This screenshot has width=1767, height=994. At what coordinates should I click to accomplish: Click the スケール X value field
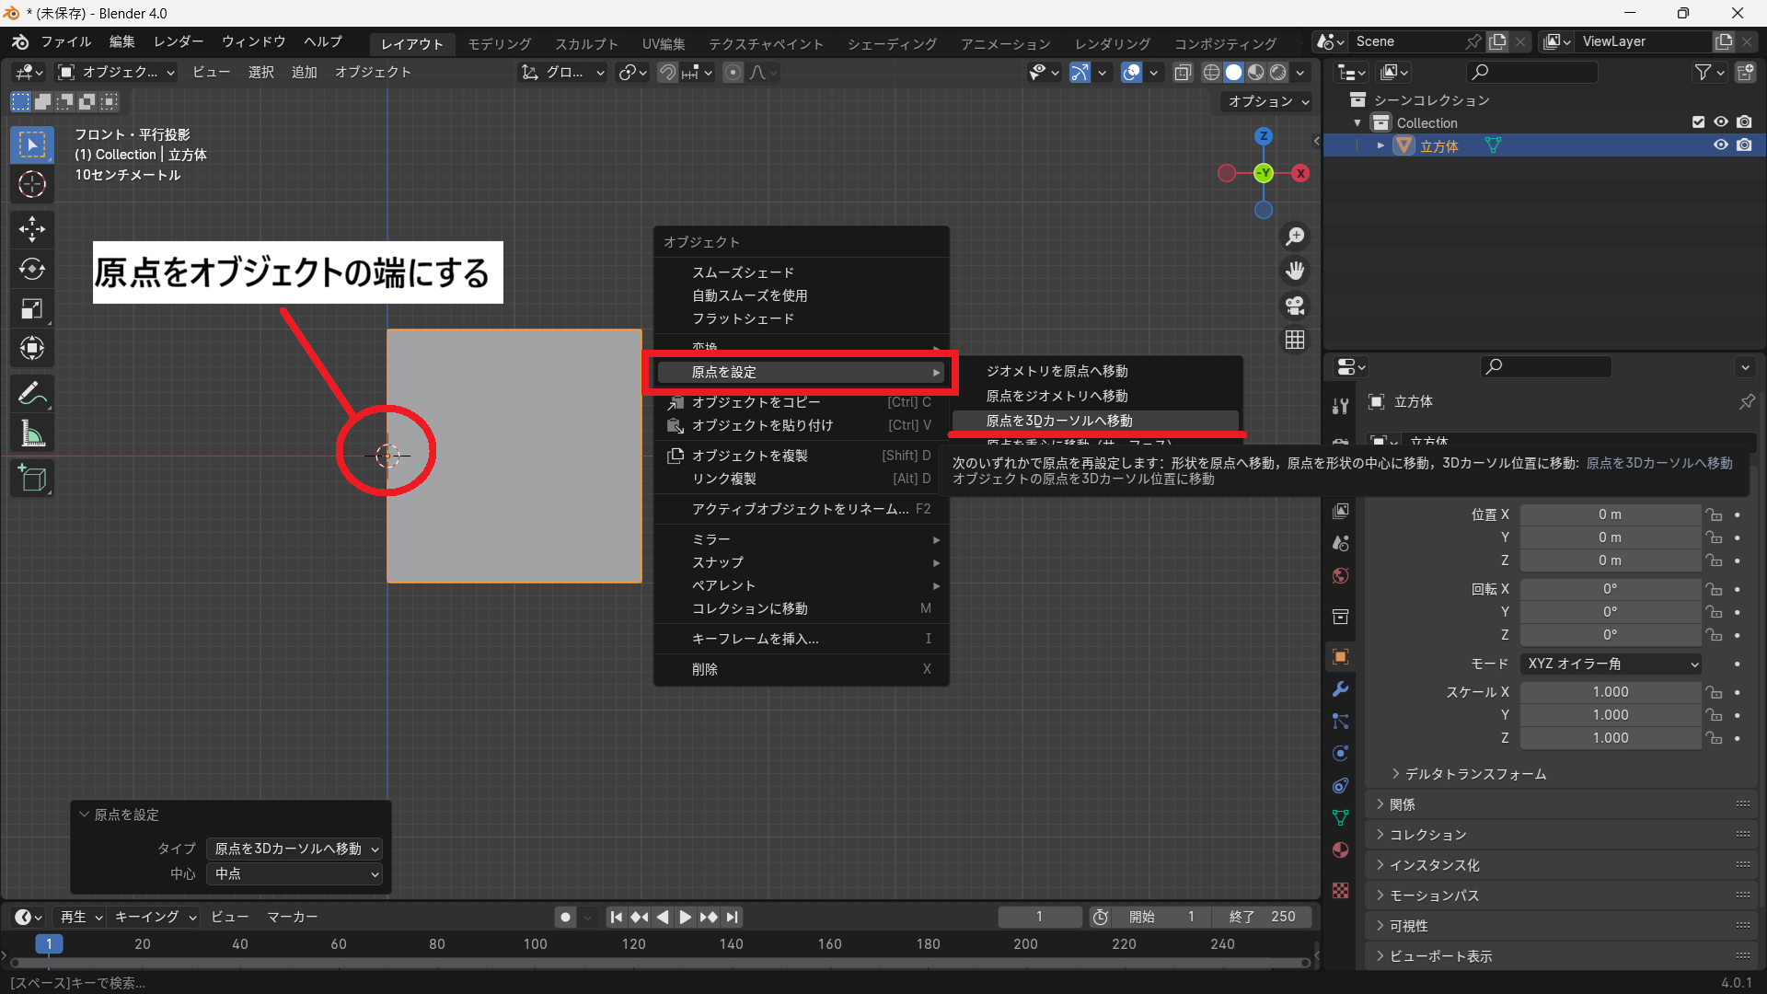point(1610,692)
